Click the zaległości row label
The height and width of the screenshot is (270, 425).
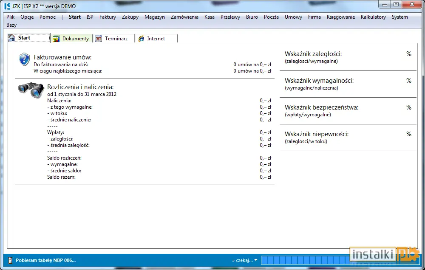click(60, 139)
